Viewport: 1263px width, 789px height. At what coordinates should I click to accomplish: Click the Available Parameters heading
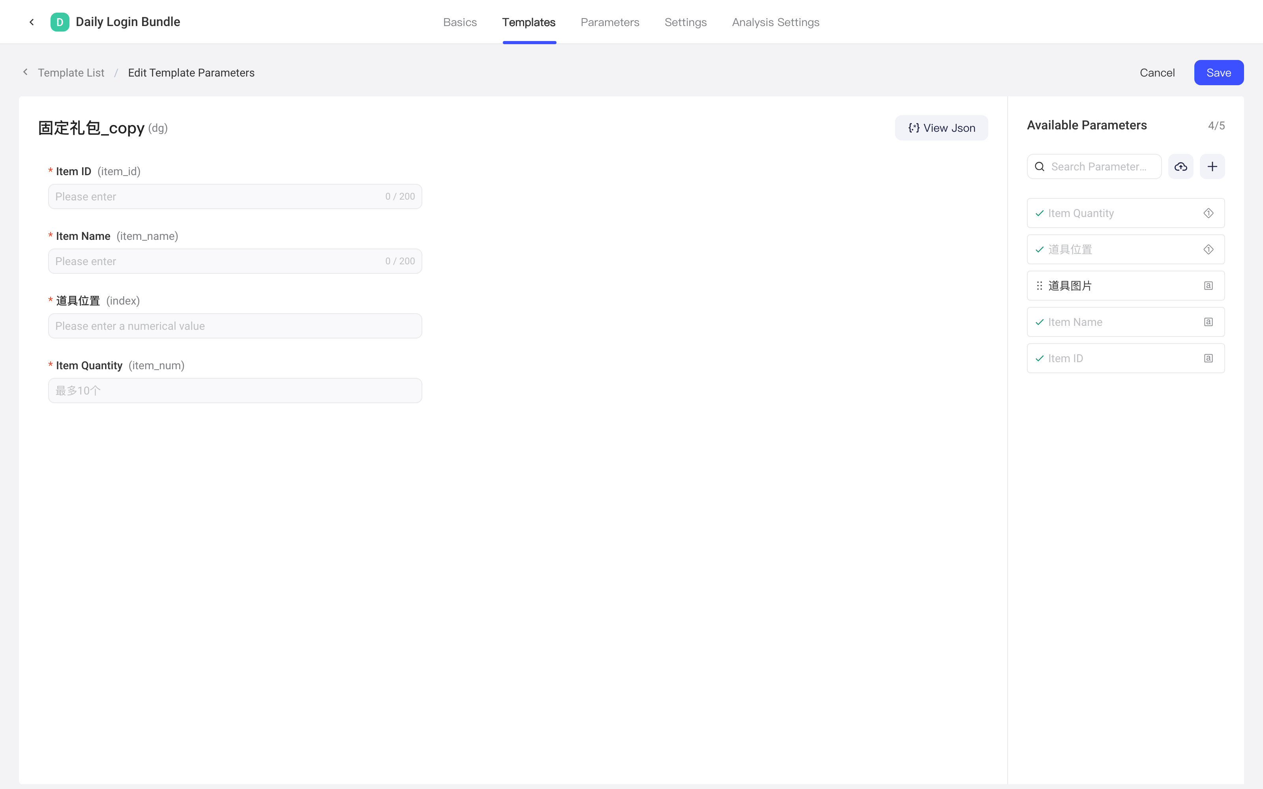click(x=1087, y=125)
